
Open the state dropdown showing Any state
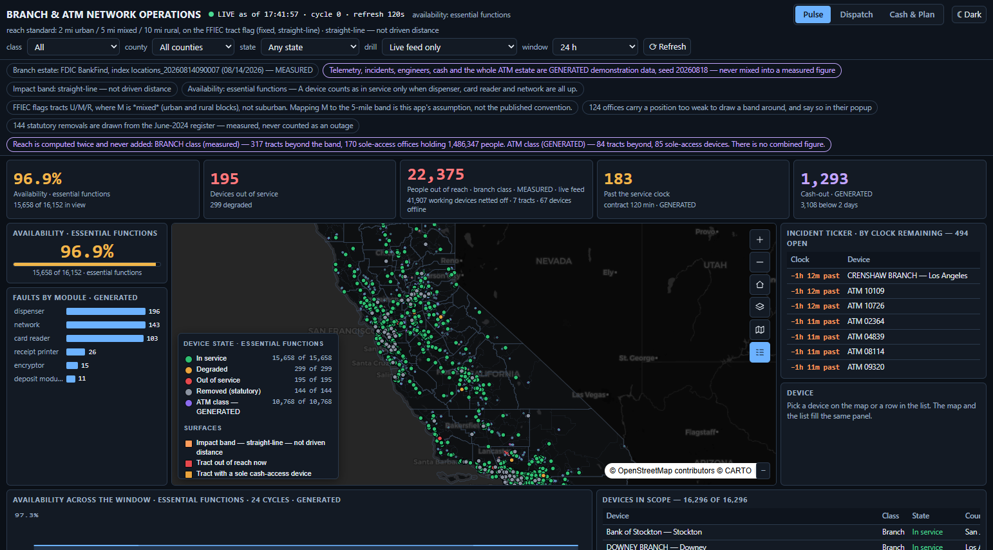click(x=310, y=47)
